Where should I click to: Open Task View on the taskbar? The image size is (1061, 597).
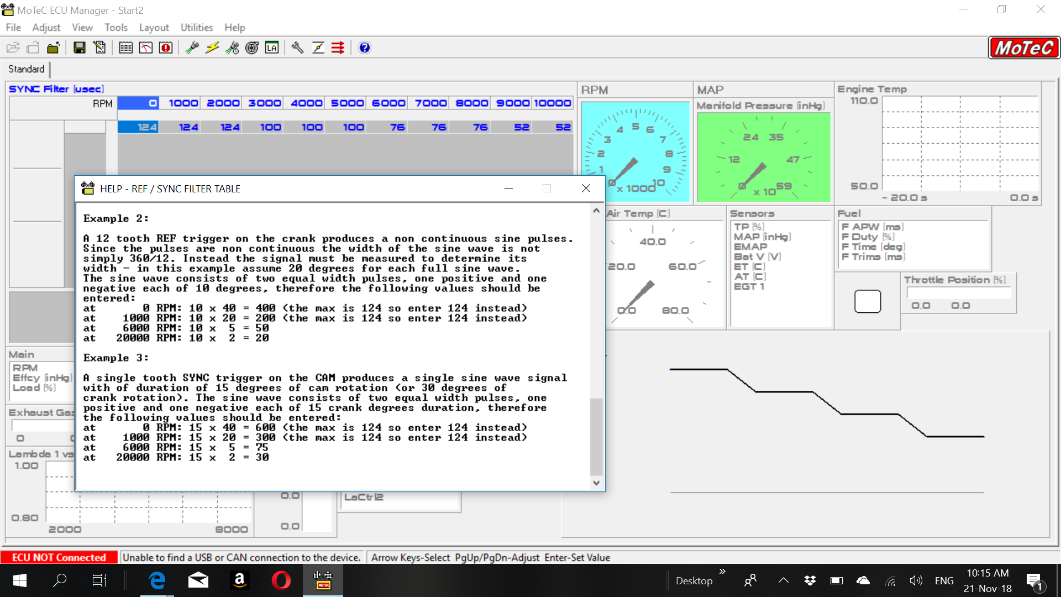point(99,580)
